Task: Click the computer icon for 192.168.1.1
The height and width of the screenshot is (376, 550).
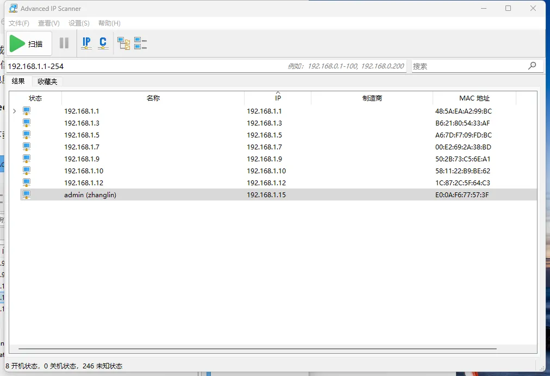Action: [27, 111]
